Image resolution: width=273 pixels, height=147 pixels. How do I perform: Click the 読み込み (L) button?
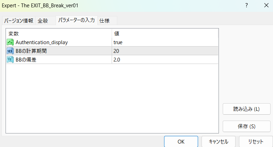(246, 109)
